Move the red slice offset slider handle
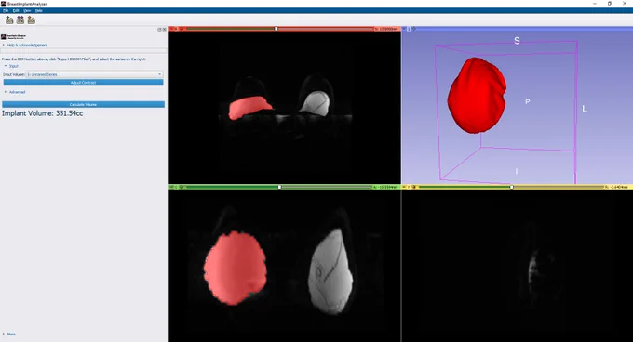The height and width of the screenshot is (342, 633). tap(276, 29)
